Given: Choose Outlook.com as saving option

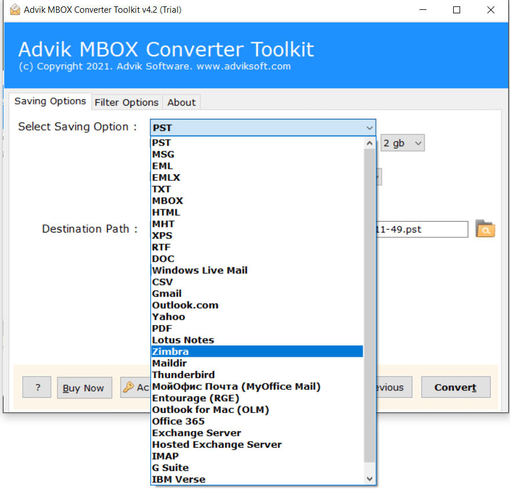Looking at the screenshot, I should 257,305.
